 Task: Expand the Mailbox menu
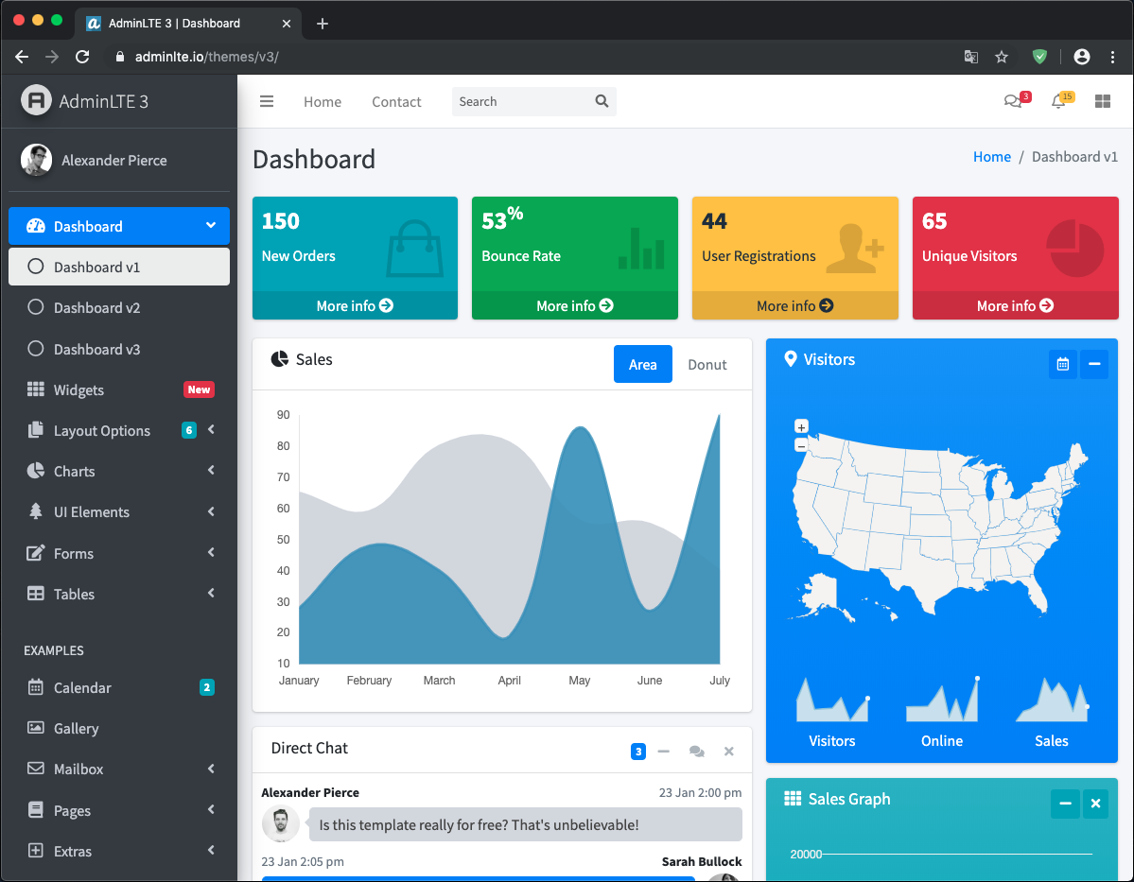pos(119,769)
